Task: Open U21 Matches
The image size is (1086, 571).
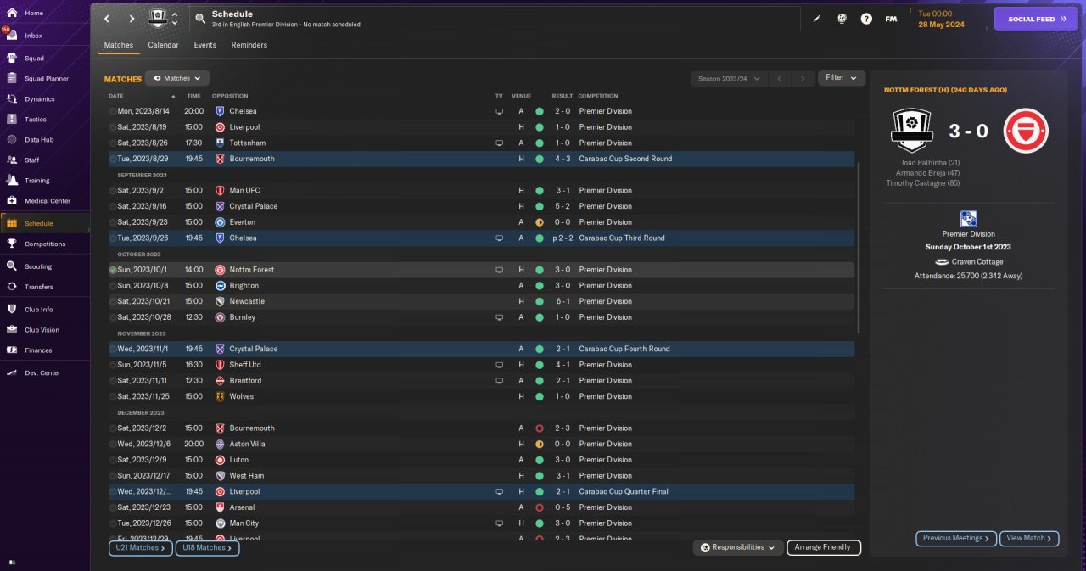Action: (x=140, y=548)
